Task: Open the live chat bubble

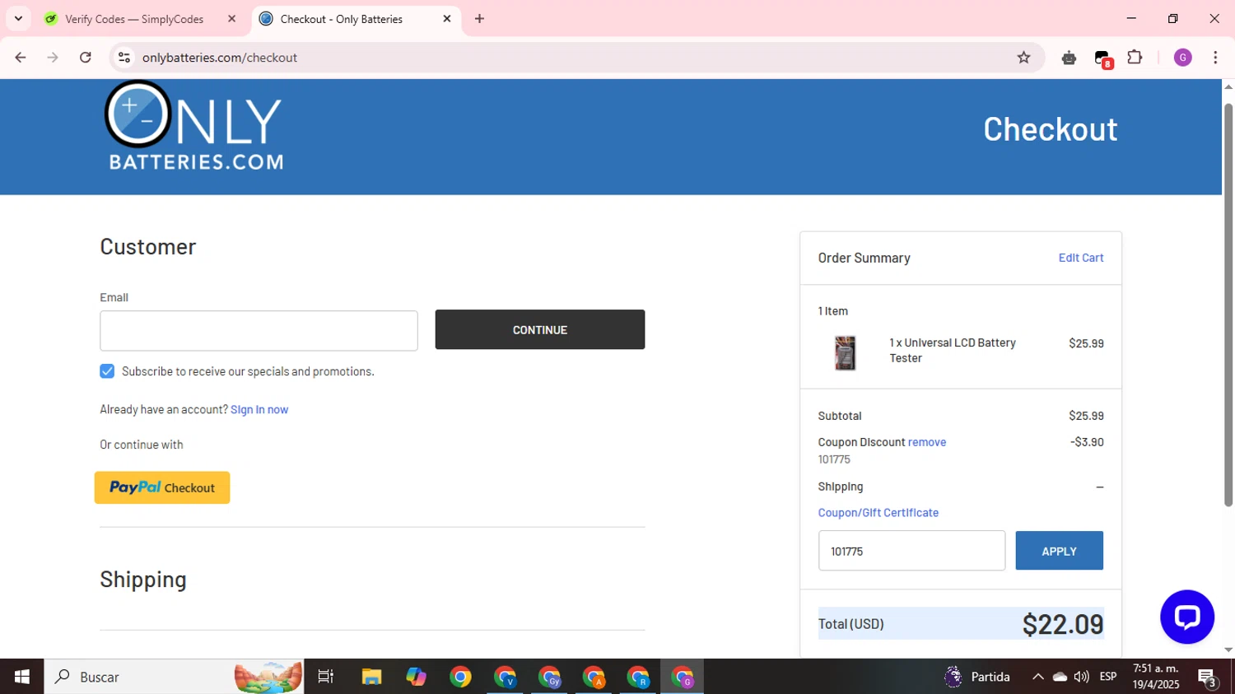Action: click(1186, 617)
